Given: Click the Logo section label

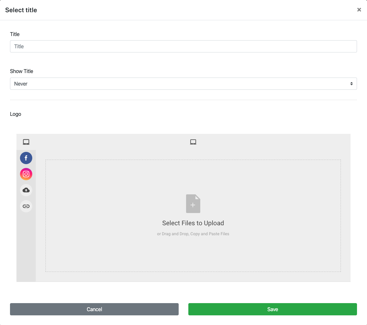Looking at the screenshot, I should click(15, 114).
